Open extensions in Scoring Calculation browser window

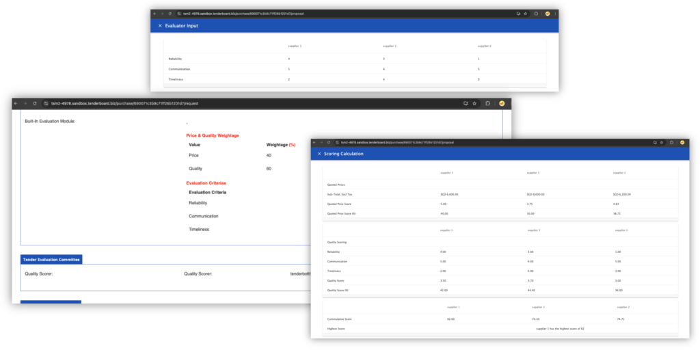click(671, 142)
